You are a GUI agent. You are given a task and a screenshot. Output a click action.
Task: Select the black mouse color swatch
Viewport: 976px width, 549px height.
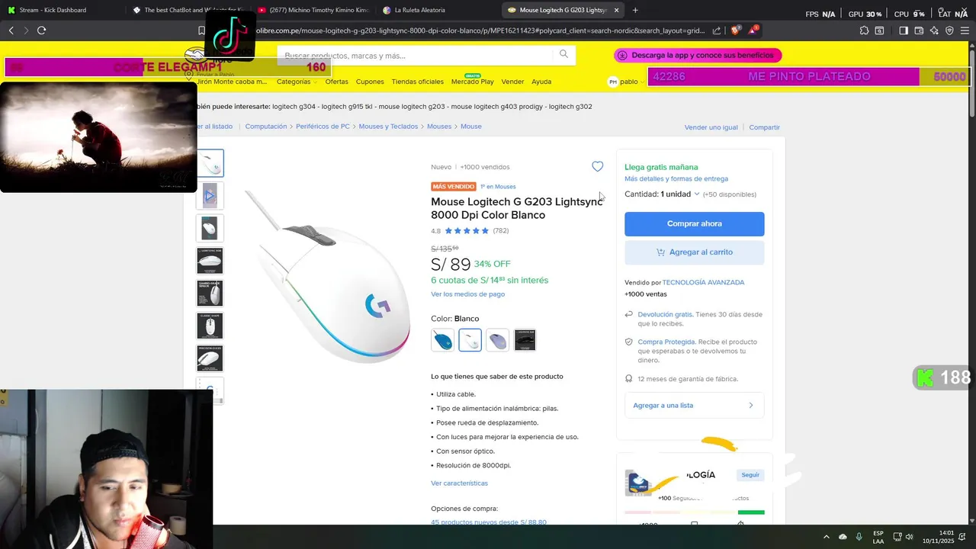tap(525, 340)
